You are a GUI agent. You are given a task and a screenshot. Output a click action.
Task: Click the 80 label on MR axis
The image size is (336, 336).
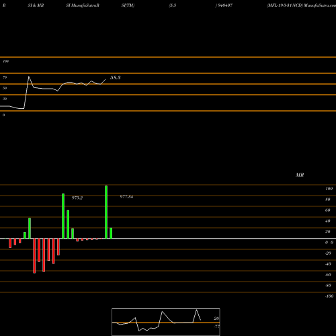pos(328,200)
